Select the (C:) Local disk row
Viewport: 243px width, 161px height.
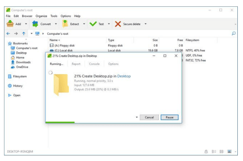click(127, 51)
